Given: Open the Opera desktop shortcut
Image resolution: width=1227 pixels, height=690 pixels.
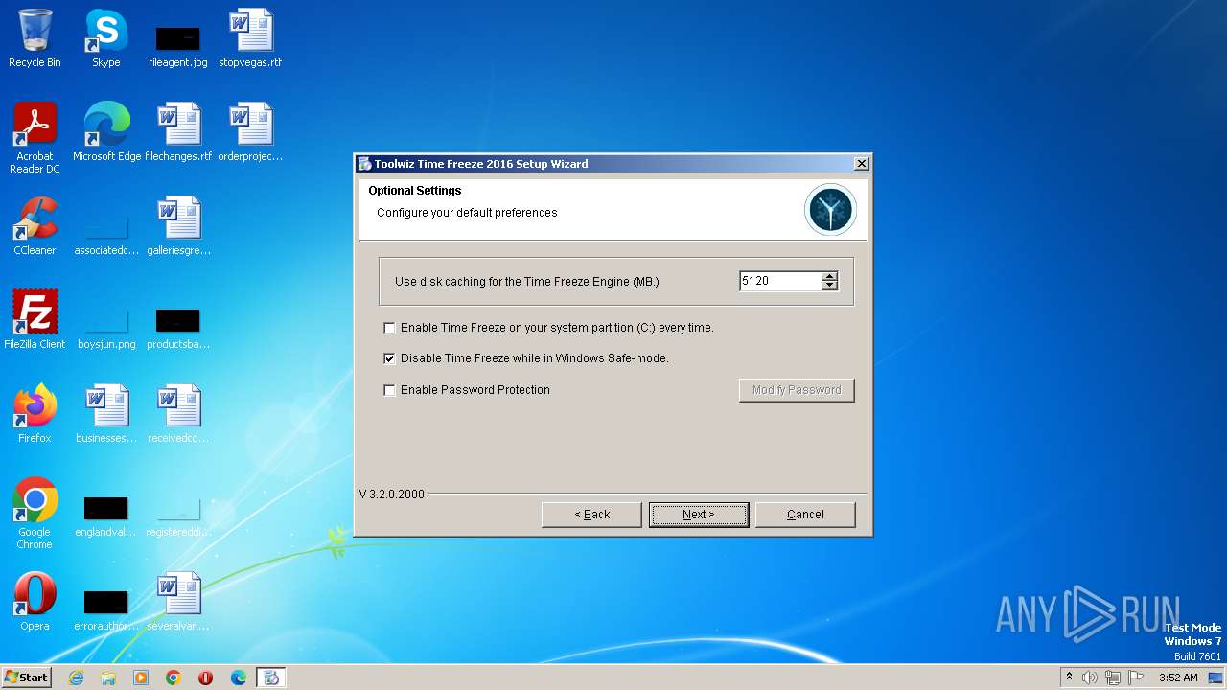Looking at the screenshot, I should (35, 602).
